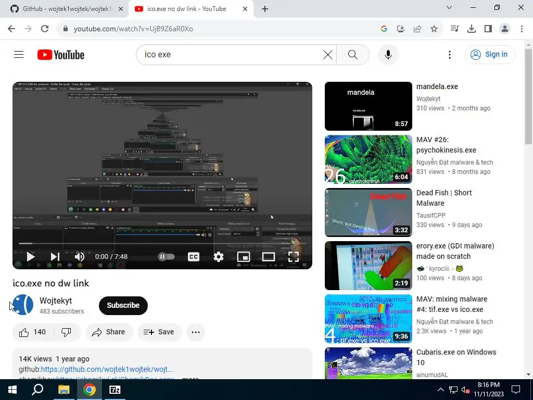The height and width of the screenshot is (400, 533).
Task: Bookmark this page star
Action: coord(434,29)
